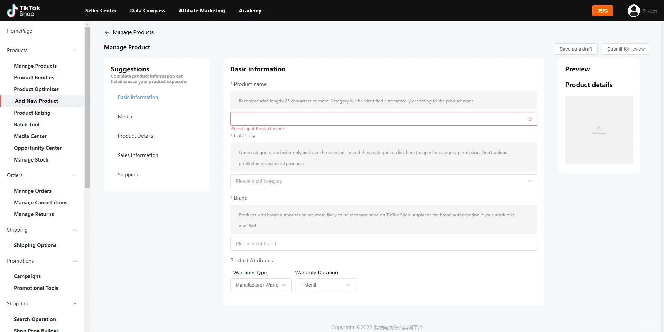Collapse the Shipping sidebar section
Viewport: 664px width, 332px height.
click(75, 230)
